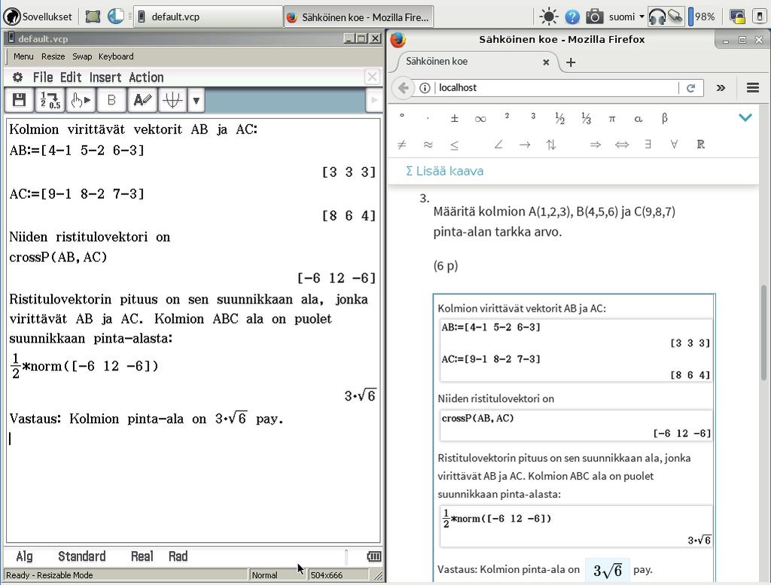
Task: Insert the one-third symbol
Action: [x=586, y=118]
